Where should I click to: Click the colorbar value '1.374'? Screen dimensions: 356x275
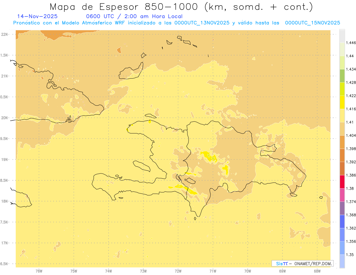point(352,202)
